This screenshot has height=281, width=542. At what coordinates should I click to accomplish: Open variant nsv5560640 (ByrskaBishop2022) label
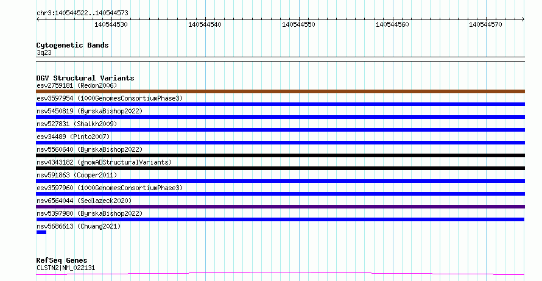[x=90, y=149]
